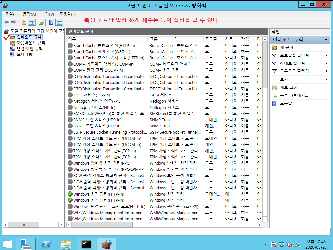This screenshot has width=333, height=250.
Task: Sort by the 프로필 column header
Action: 213,39
